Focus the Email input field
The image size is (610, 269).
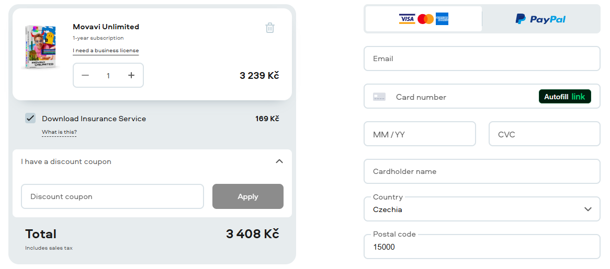coord(482,59)
